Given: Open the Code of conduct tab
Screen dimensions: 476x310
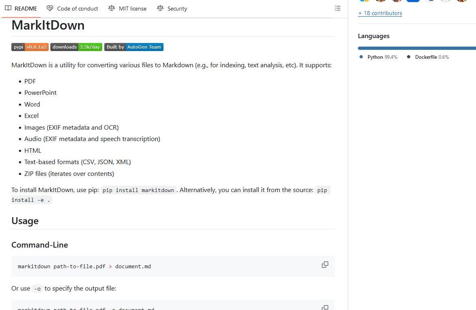Looking at the screenshot, I should [72, 9].
